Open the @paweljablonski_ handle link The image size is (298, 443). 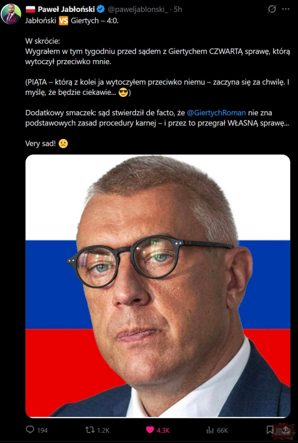tap(138, 9)
